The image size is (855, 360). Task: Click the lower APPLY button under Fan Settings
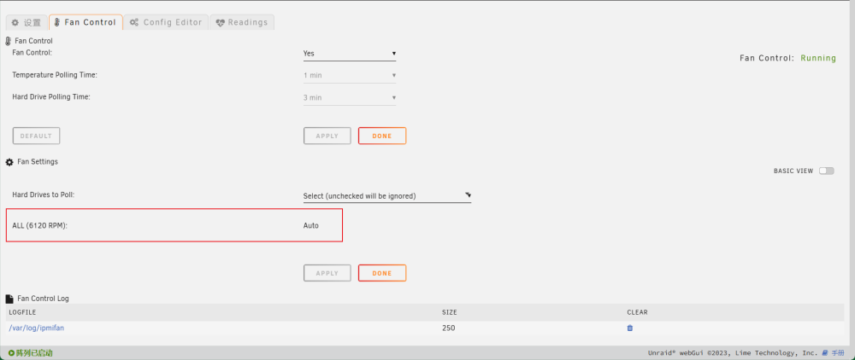pos(327,273)
